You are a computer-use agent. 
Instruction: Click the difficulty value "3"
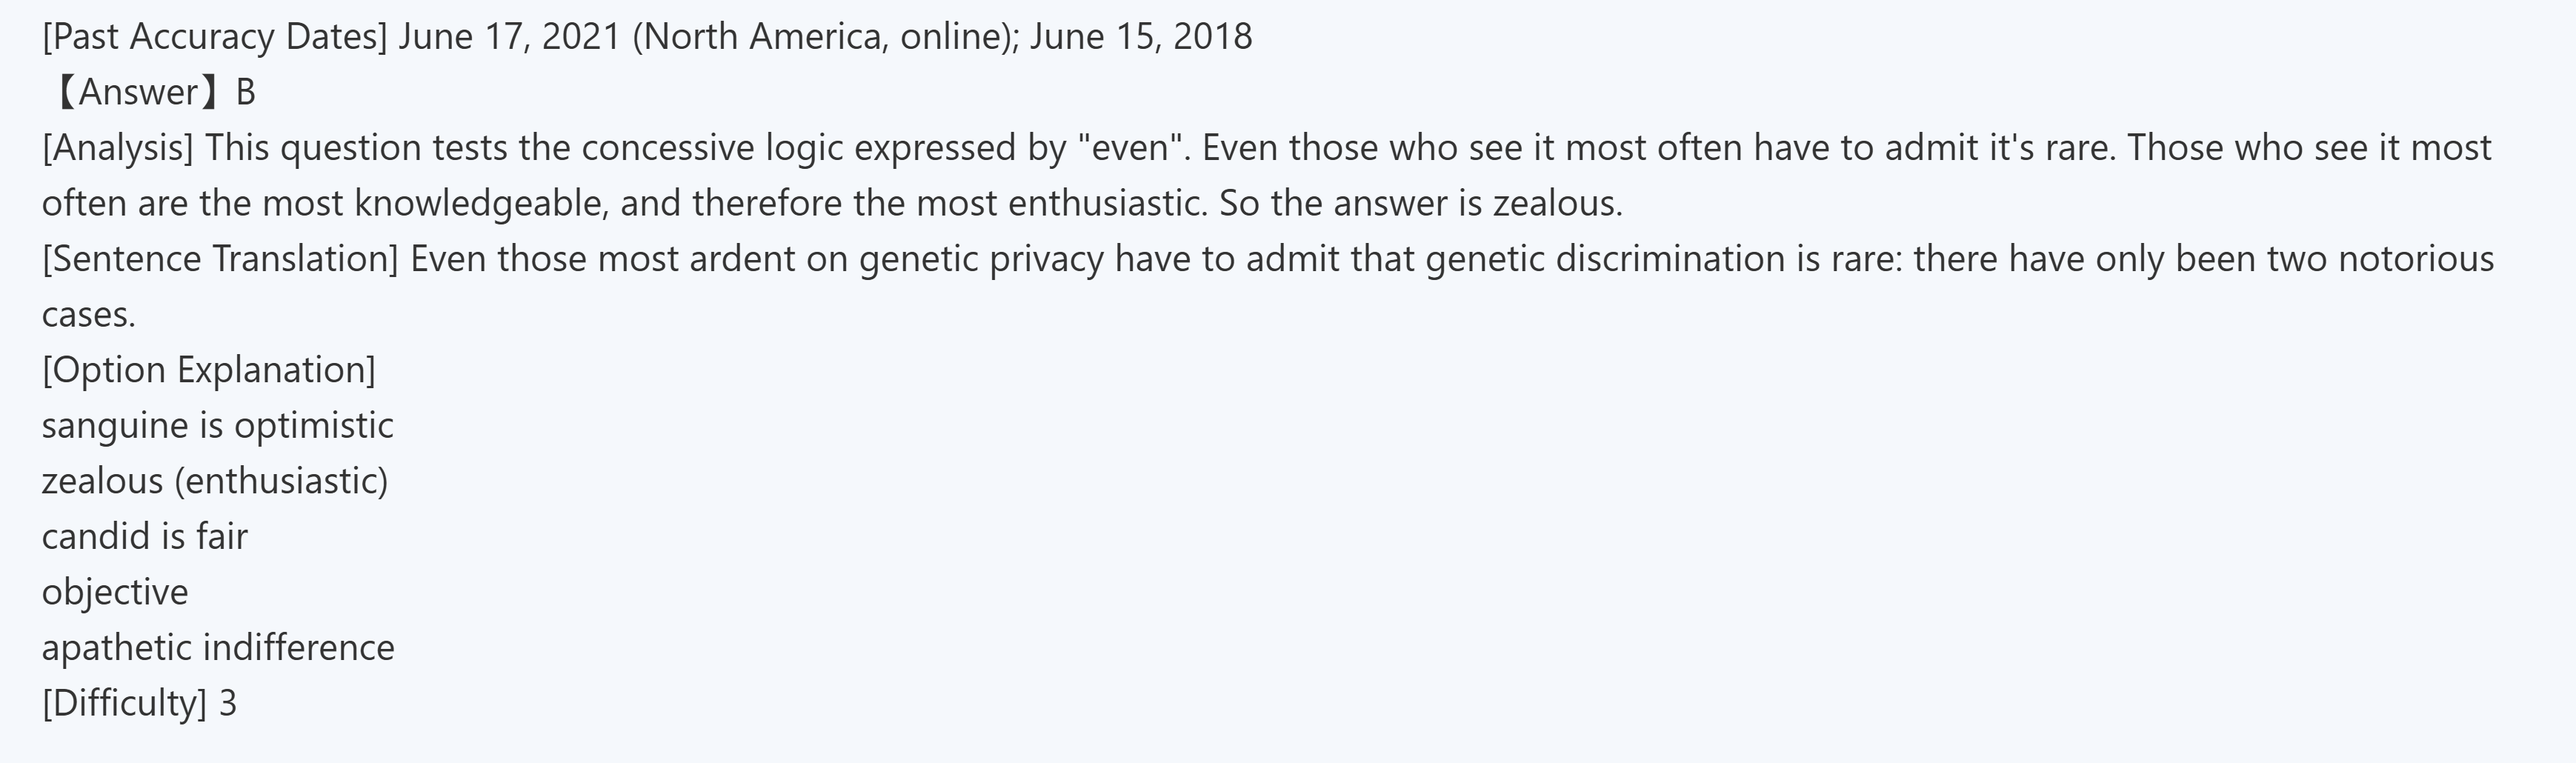click(228, 703)
